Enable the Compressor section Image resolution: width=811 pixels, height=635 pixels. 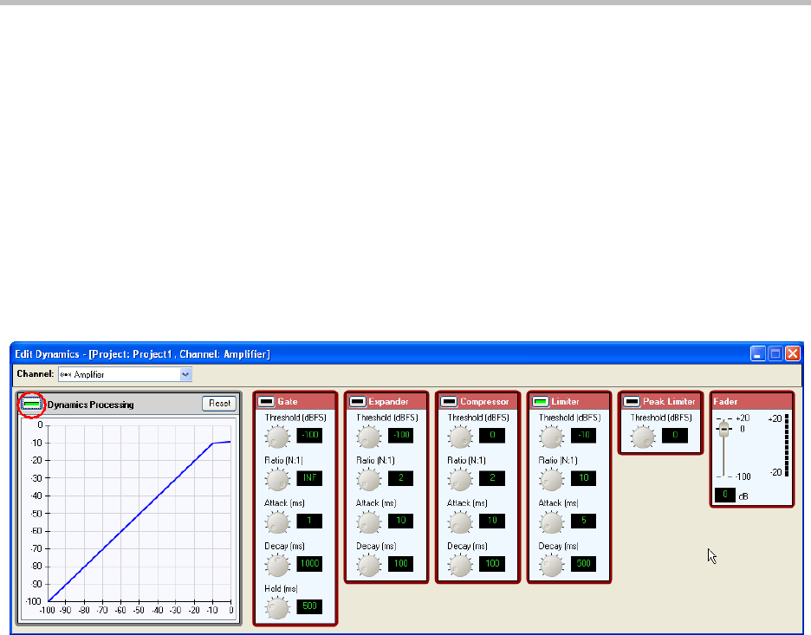[449, 402]
